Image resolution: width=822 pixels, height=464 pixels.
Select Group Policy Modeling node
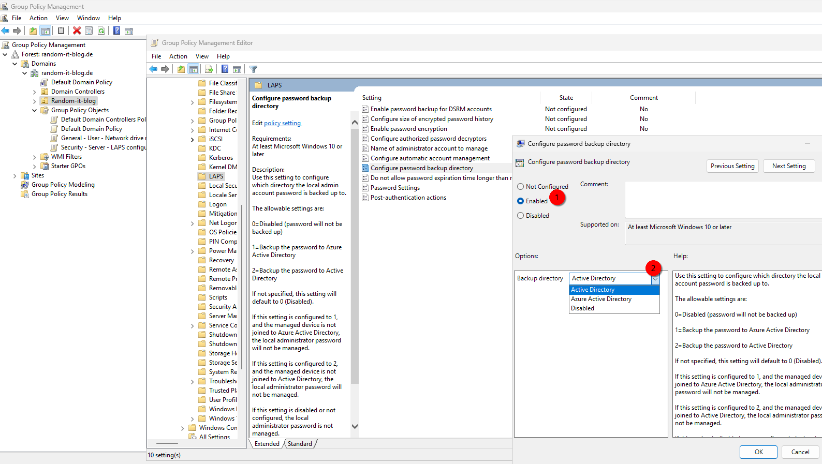pos(63,185)
